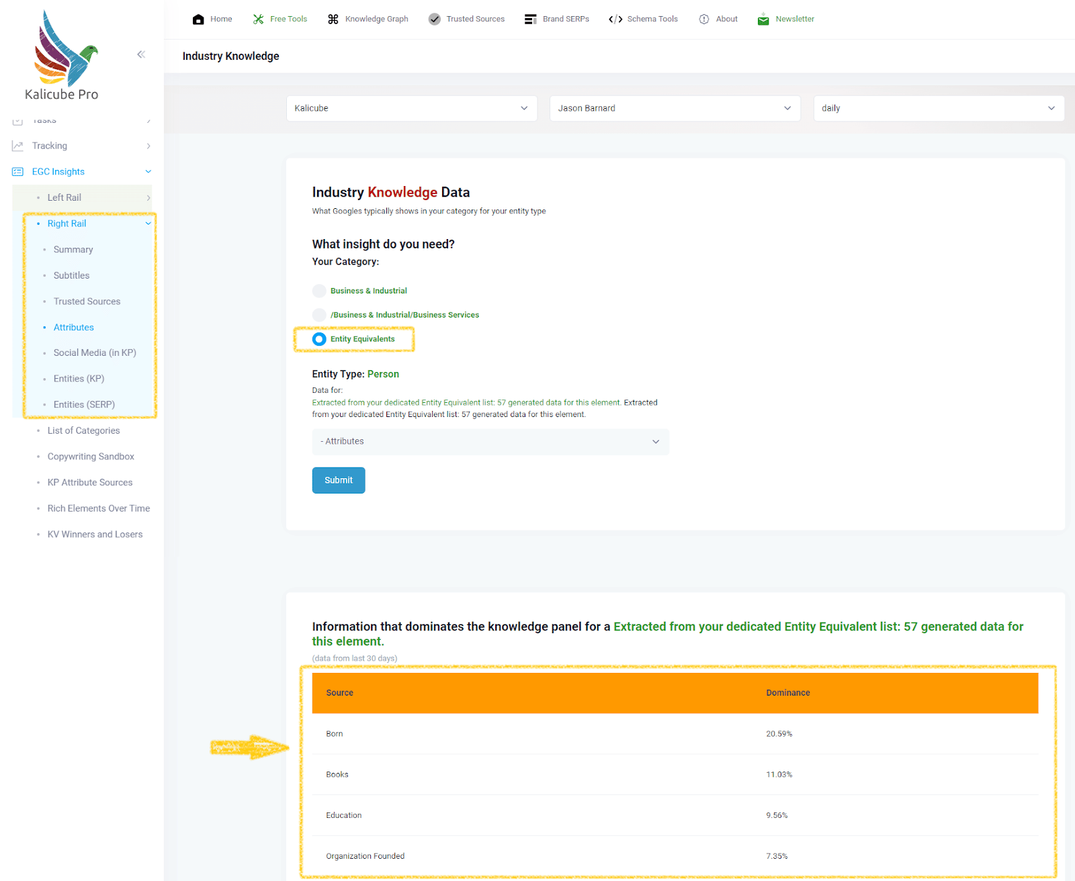Open the Newsletter menu item

795,19
